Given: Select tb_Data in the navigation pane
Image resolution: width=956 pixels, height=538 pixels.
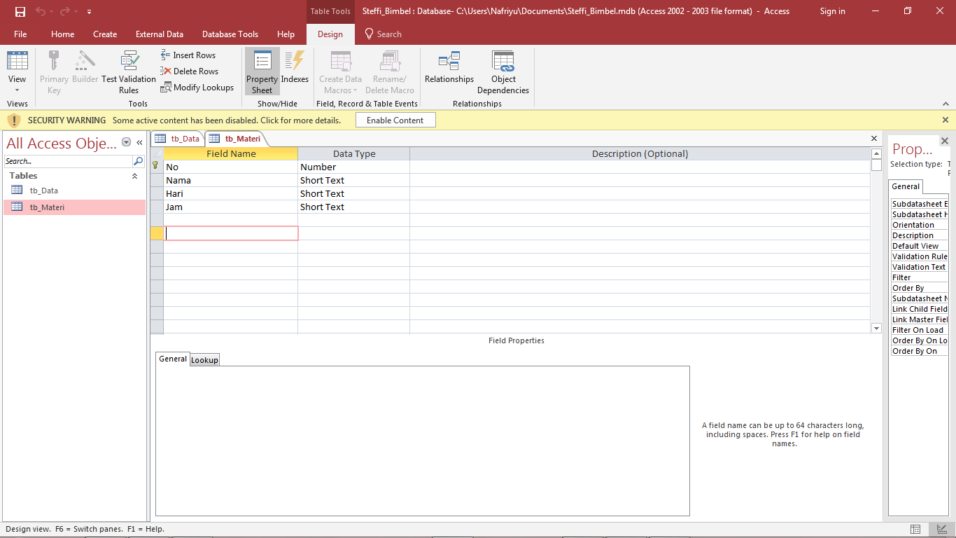Looking at the screenshot, I should 74,191.
